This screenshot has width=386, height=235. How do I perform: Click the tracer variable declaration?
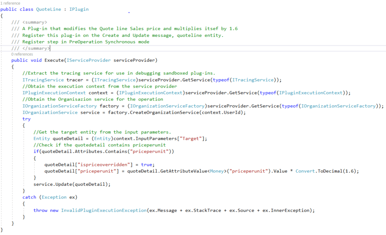pos(75,80)
